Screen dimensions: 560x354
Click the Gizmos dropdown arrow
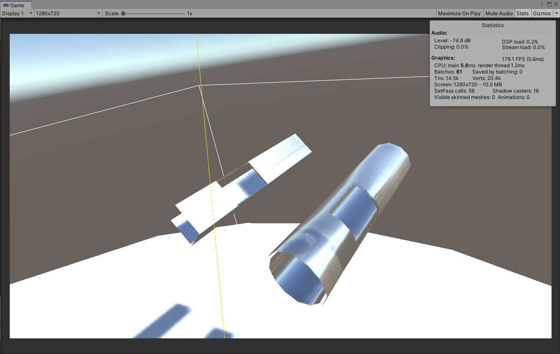(x=557, y=13)
